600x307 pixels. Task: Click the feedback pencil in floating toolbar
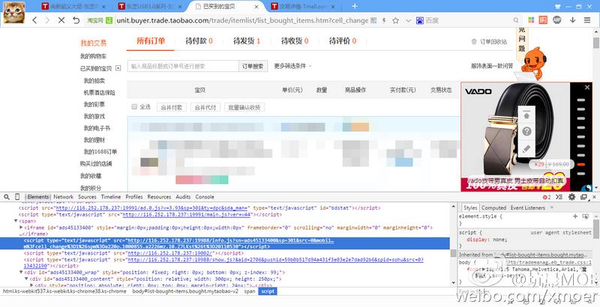[526, 148]
